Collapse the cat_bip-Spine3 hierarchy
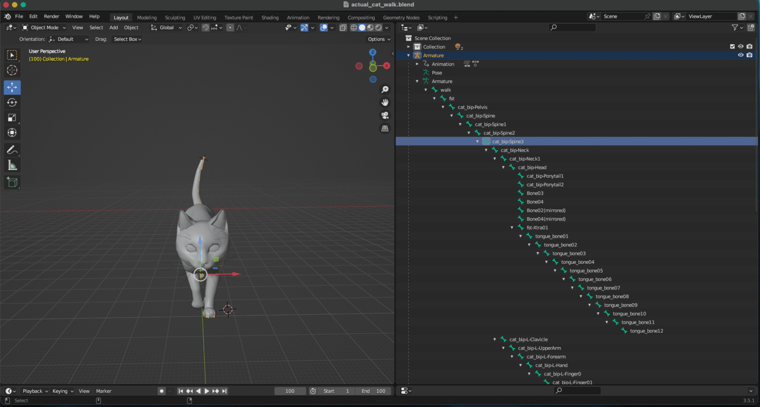The height and width of the screenshot is (407, 760). point(477,141)
